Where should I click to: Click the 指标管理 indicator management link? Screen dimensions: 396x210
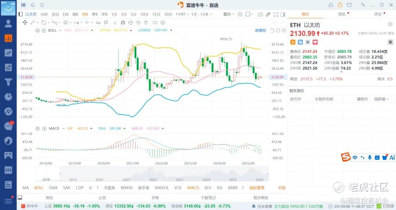257,188
